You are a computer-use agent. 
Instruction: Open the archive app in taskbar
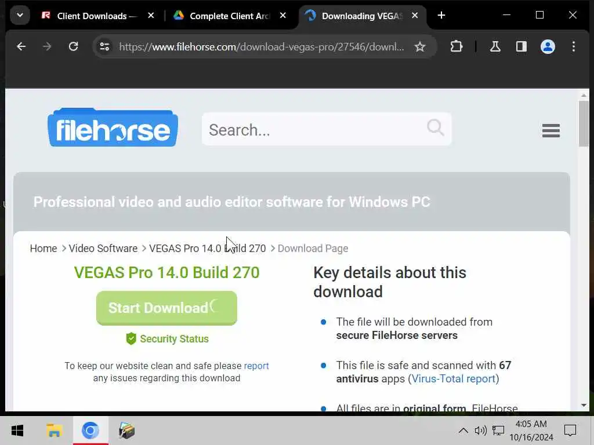(x=126, y=431)
